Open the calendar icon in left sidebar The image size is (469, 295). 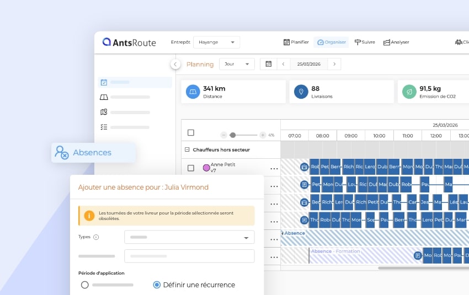coord(104,82)
